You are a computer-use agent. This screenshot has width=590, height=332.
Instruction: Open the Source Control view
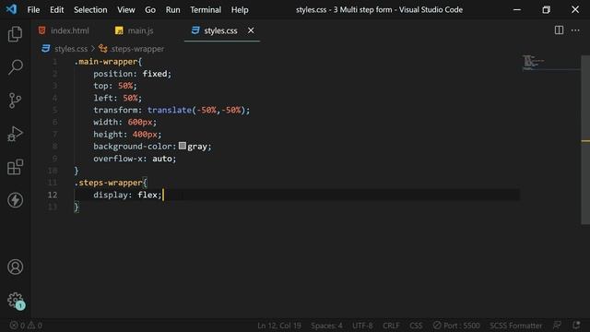coord(15,101)
